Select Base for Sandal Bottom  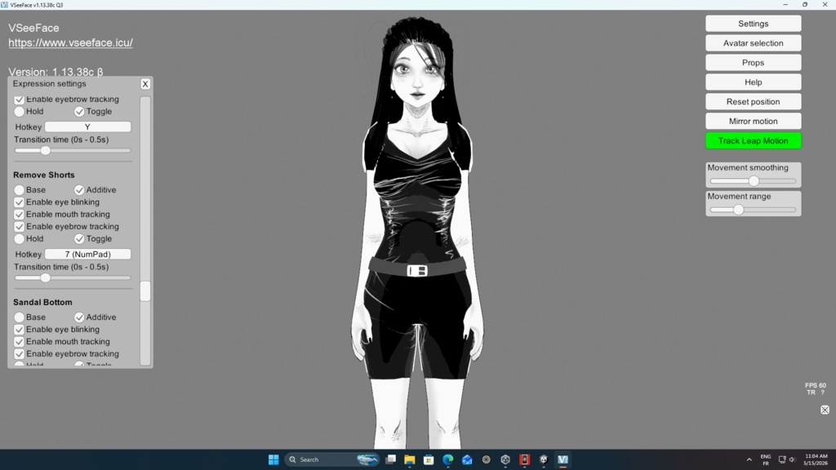(20, 317)
